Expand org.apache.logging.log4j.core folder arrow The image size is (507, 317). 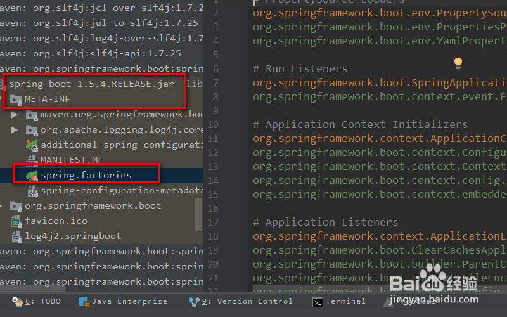click(x=14, y=130)
